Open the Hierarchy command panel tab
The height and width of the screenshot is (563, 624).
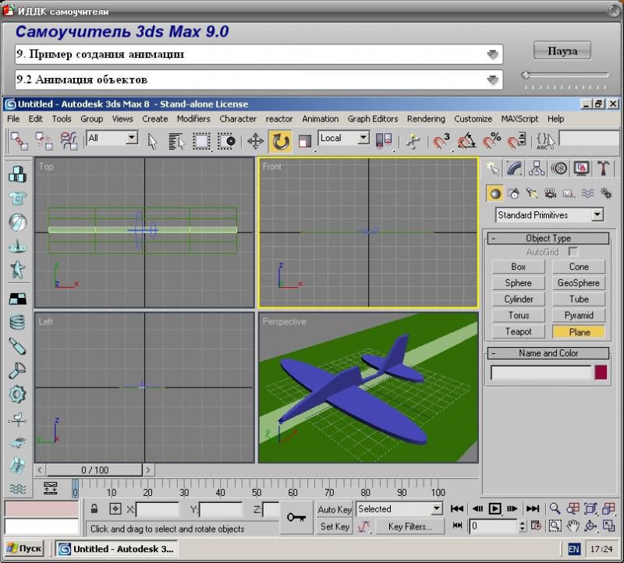pyautogui.click(x=537, y=168)
